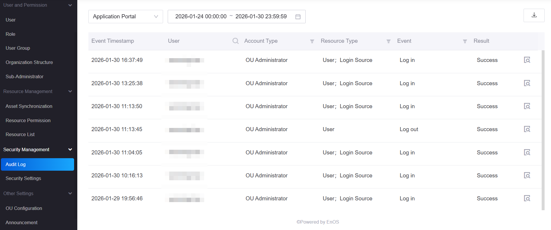Collapse the Resource Management section
Viewport: 551px width, 230px height.
(70, 91)
